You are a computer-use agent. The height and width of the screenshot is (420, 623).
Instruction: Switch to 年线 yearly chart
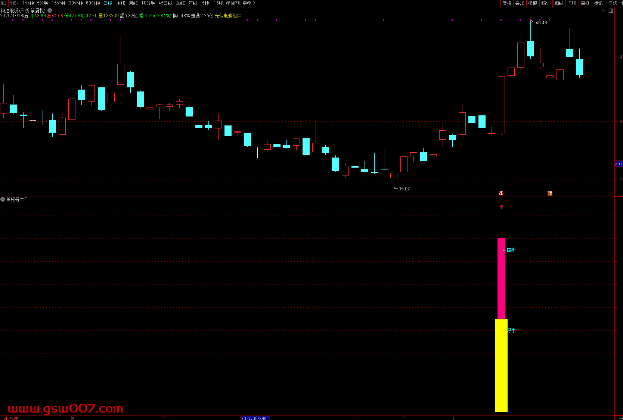click(x=193, y=3)
